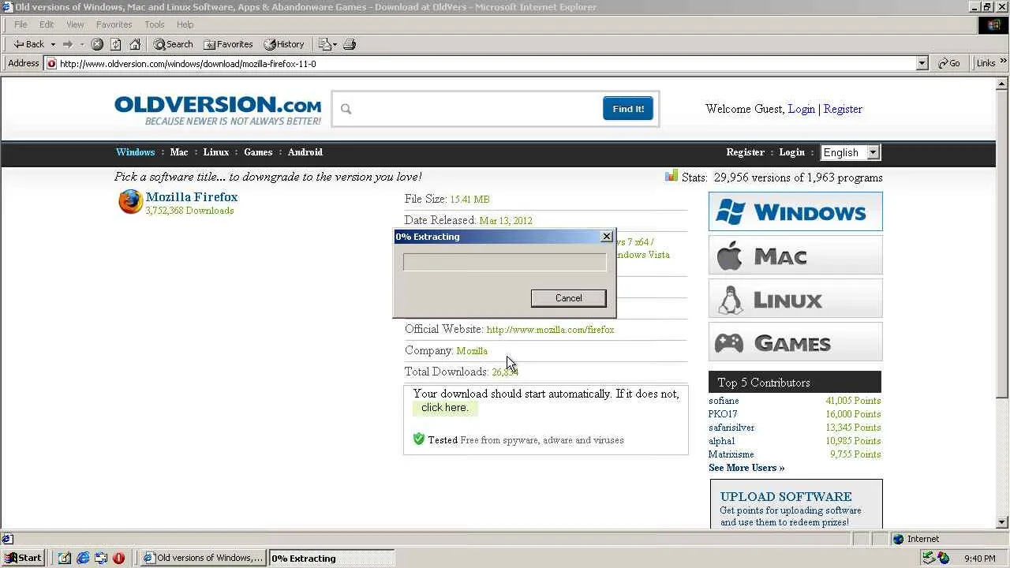Click the Find It! search button

(628, 109)
